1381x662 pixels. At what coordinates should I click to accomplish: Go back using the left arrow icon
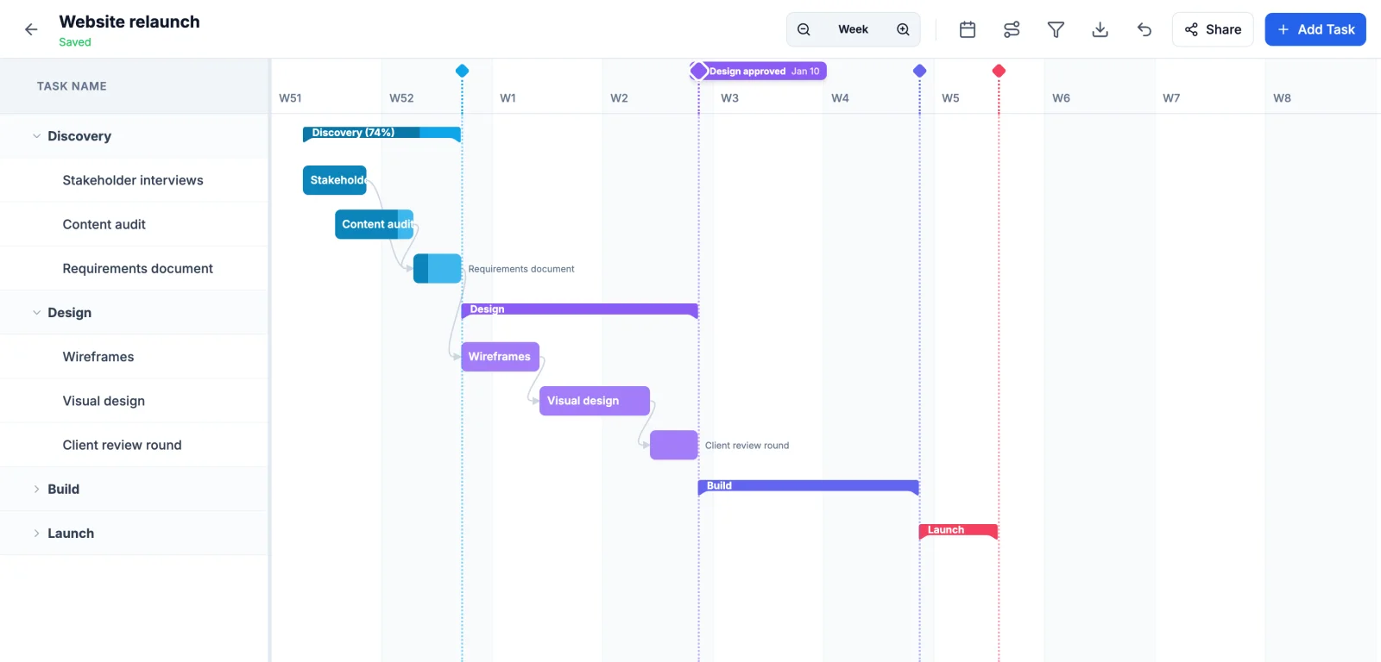point(31,29)
